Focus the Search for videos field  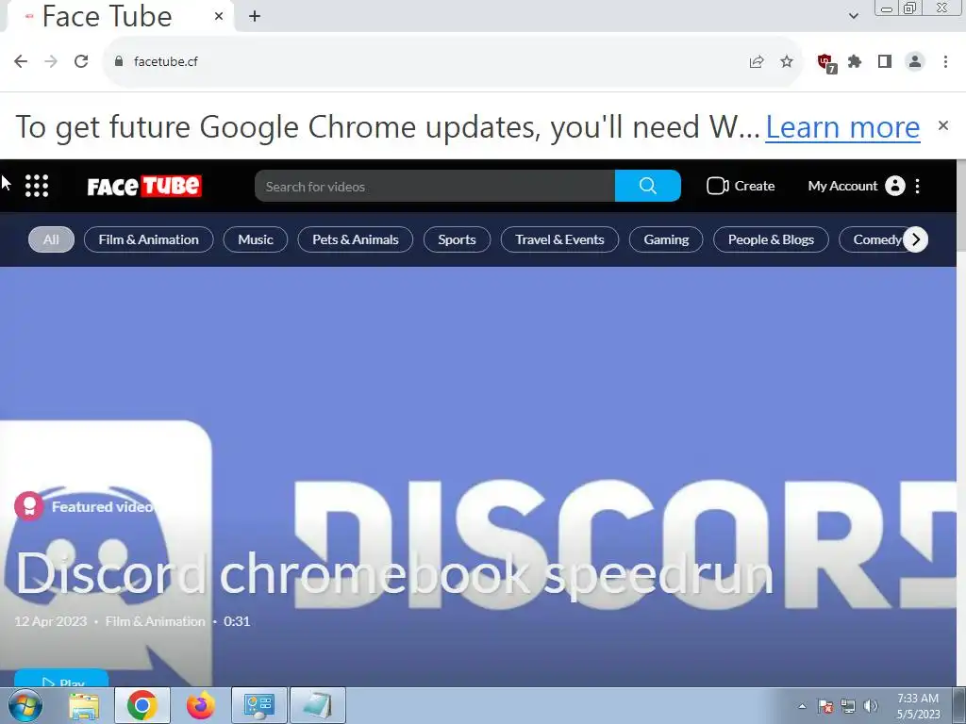tap(435, 186)
